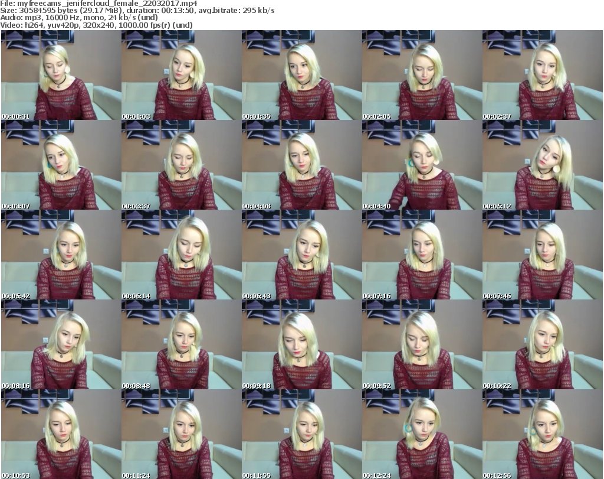Click the thumbnail marked 00:06:43

[x=301, y=255]
